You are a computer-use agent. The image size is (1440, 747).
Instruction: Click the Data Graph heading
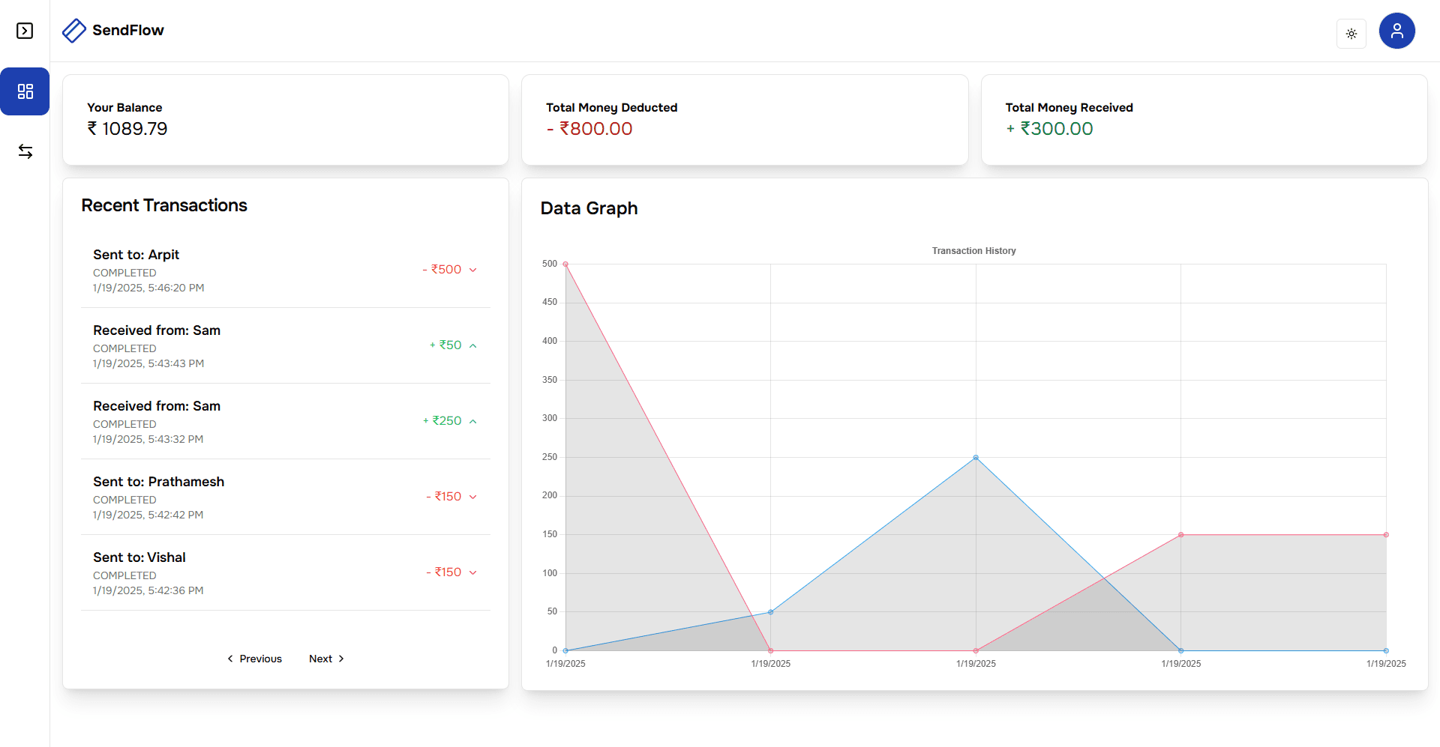coord(589,208)
